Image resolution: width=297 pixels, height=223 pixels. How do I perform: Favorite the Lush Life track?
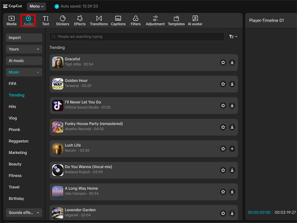(x=223, y=149)
